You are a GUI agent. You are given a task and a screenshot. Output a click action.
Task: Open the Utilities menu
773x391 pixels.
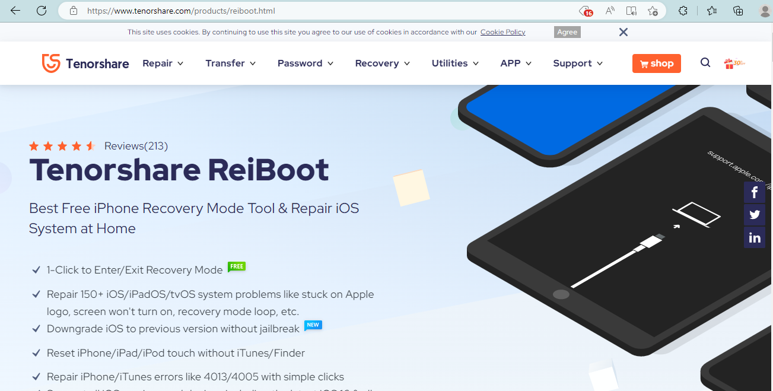click(x=456, y=63)
